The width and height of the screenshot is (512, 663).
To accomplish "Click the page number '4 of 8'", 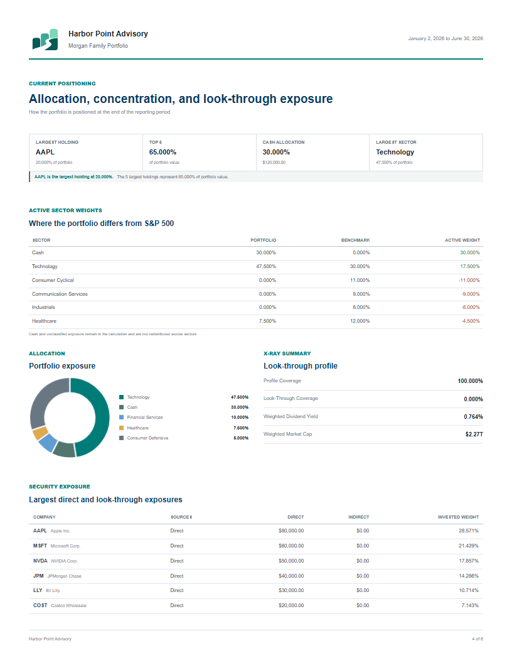I will [x=477, y=639].
